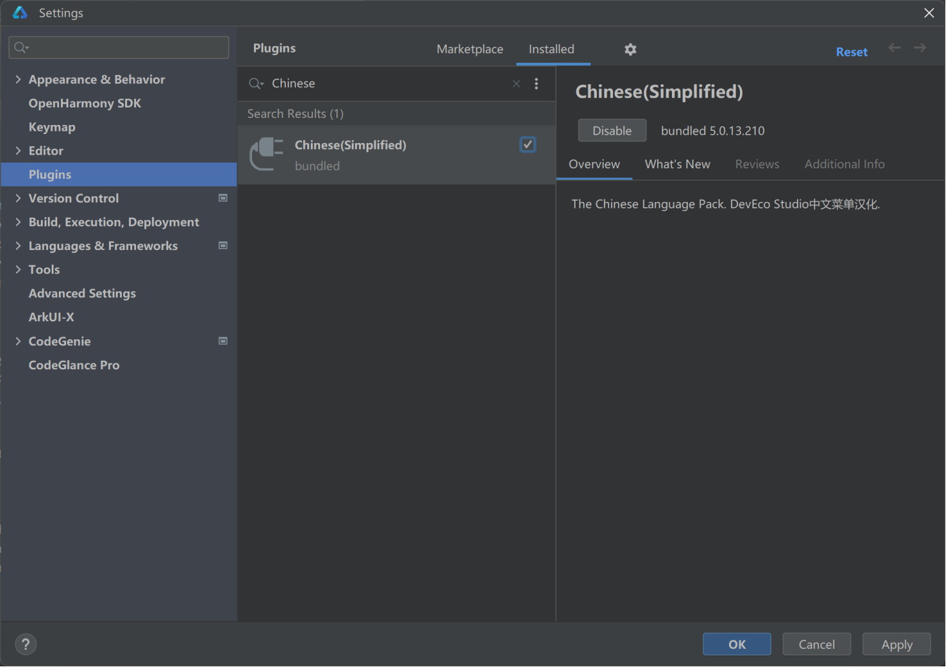
Task: Click the Chinese(Simplified) plugin icon
Action: [x=267, y=155]
